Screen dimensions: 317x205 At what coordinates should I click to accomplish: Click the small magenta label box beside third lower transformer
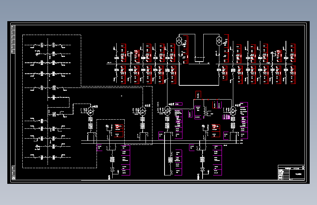click(x=178, y=104)
